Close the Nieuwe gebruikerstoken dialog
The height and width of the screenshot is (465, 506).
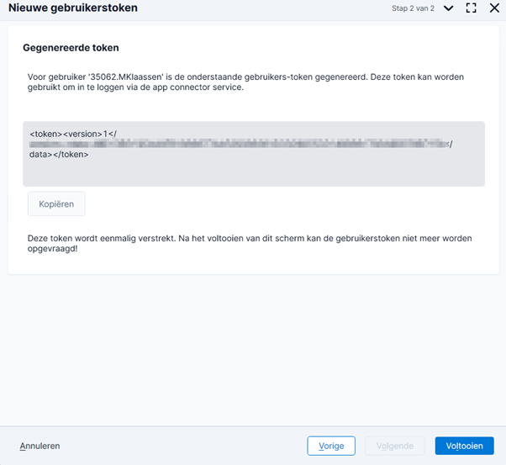click(x=494, y=8)
